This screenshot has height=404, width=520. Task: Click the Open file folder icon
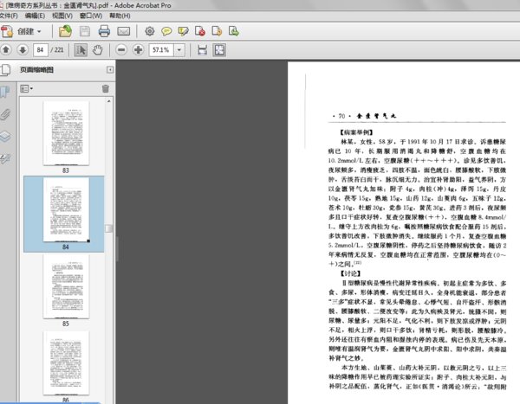pyautogui.click(x=65, y=31)
